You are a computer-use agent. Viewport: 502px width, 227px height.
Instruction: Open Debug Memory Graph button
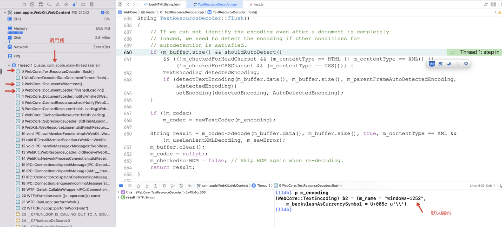(x=173, y=185)
